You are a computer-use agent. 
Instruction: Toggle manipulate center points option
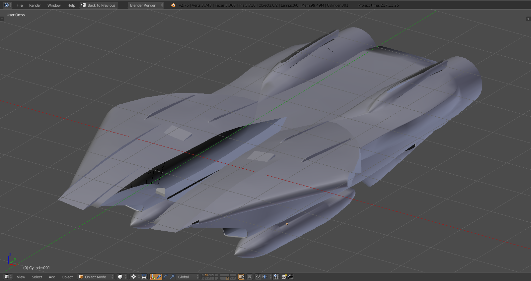coord(144,277)
